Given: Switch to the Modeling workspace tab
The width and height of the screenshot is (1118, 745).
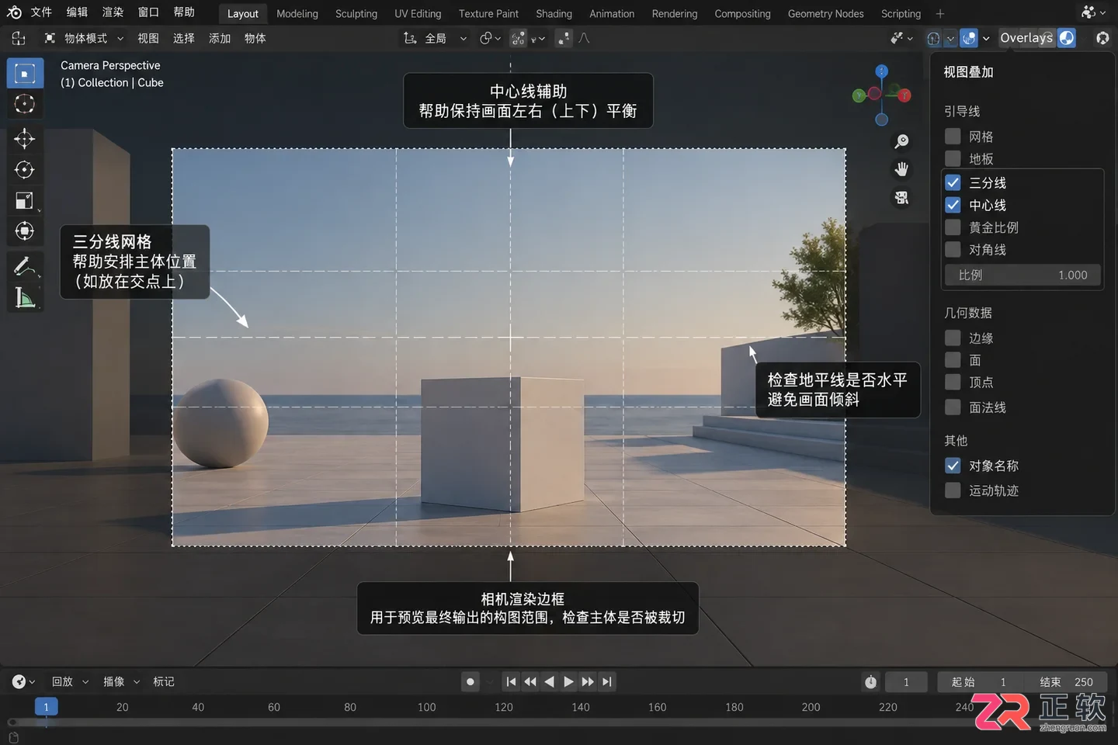Looking at the screenshot, I should (297, 14).
